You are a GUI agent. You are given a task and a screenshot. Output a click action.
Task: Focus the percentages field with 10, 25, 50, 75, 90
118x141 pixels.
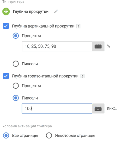[57, 46]
